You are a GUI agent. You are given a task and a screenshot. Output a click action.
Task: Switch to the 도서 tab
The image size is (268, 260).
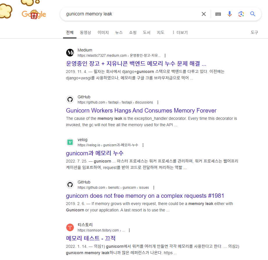[x=146, y=33]
